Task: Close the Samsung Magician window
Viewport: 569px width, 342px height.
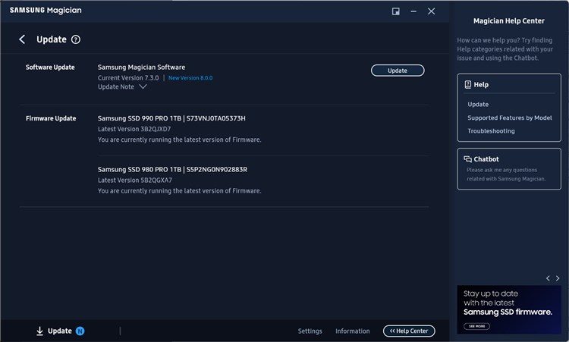Action: (x=431, y=11)
